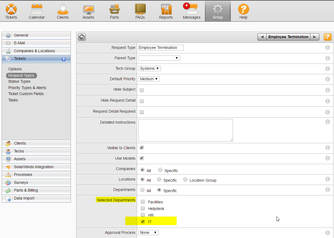This screenshot has width=334, height=238.
Task: Enable Request Detail Required checkbox
Action: pyautogui.click(x=142, y=112)
